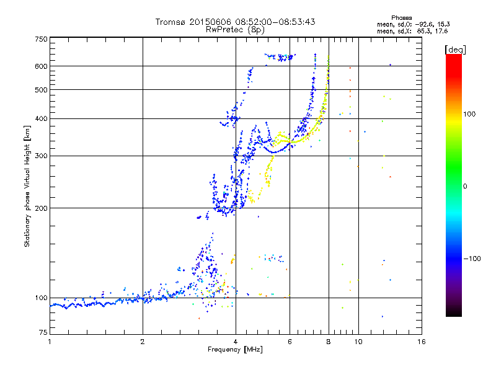
Task: Click the plot title 'Tromsø 20150606 08:52:00-08:53:43'
Action: (235, 22)
